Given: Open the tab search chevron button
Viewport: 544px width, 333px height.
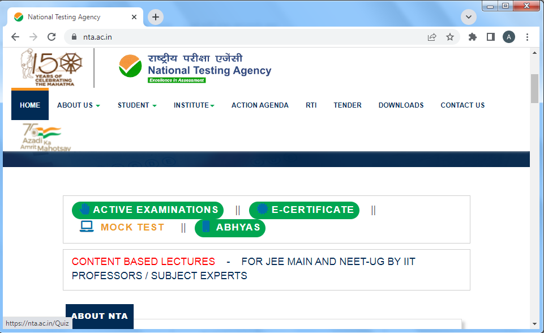Looking at the screenshot, I should click(469, 17).
